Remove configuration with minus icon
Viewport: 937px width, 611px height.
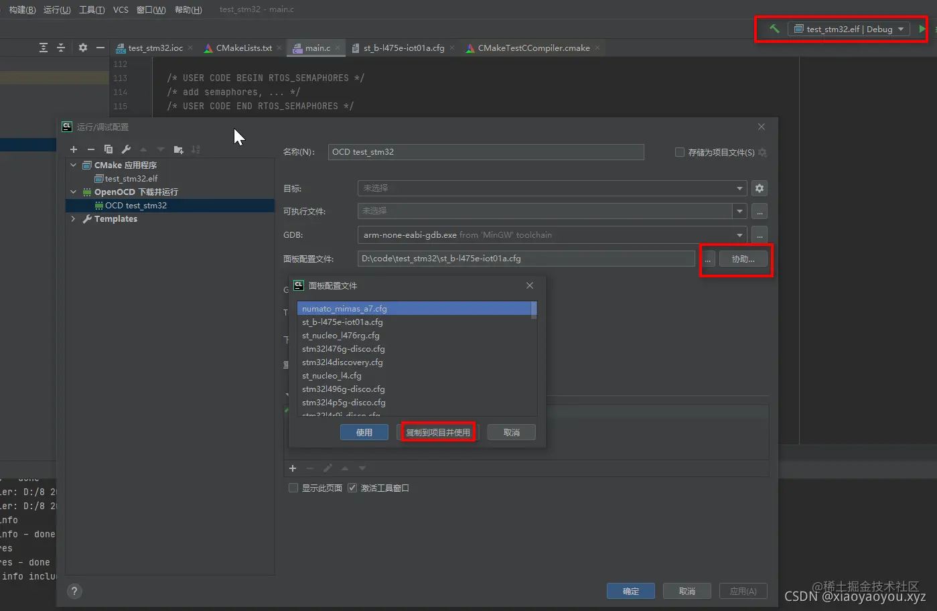91,149
